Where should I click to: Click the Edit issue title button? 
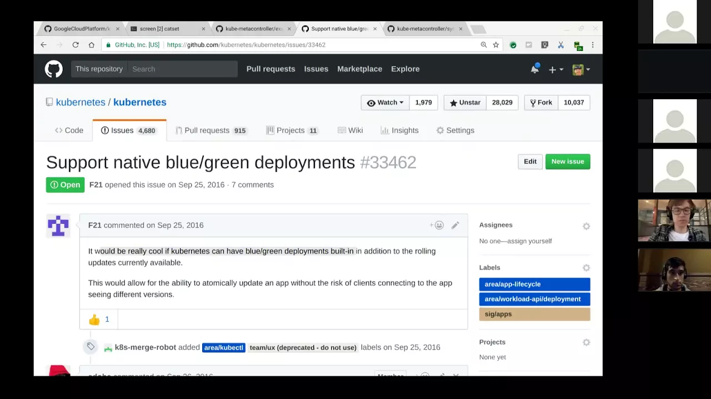(530, 161)
